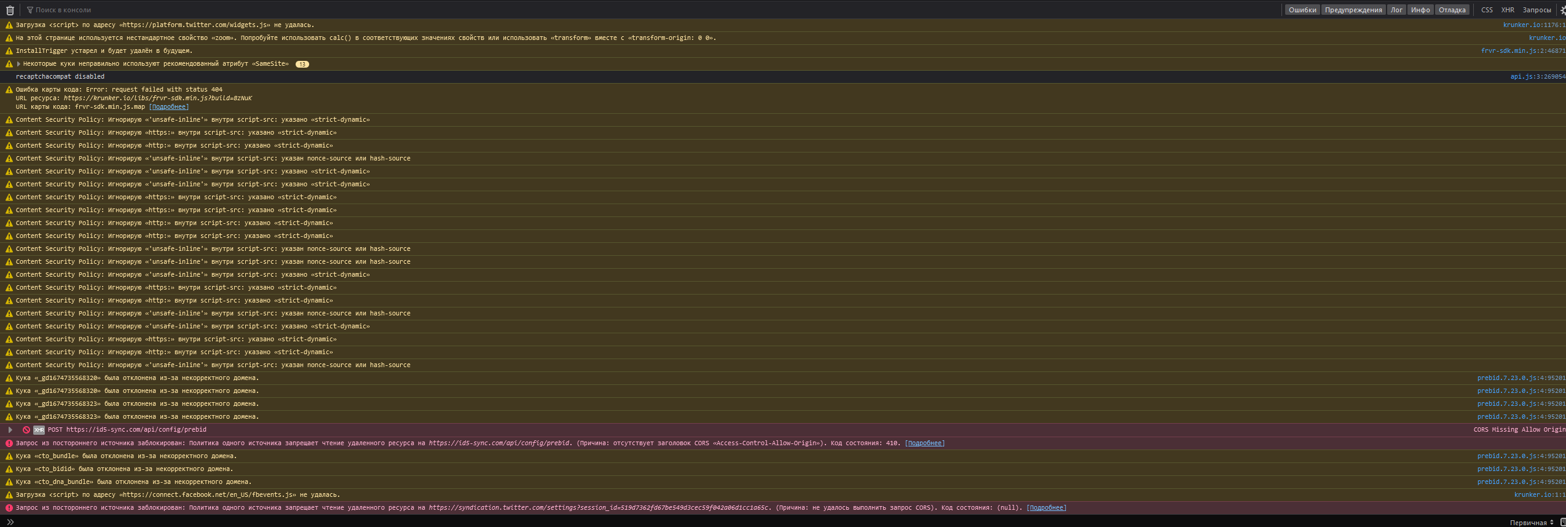Open Подробнее link in source map error
Viewport: 1566px width, 527px height.
[168, 107]
